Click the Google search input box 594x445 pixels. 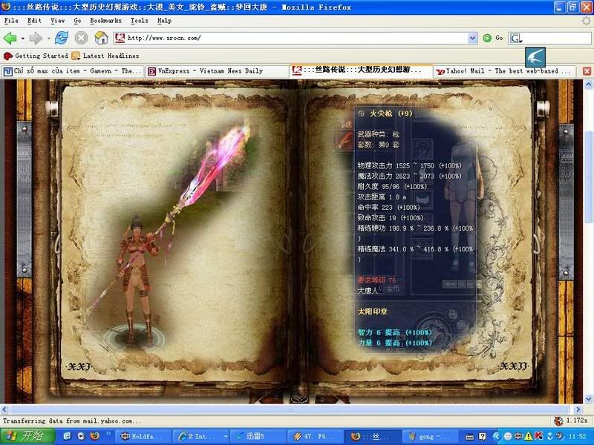click(558, 38)
